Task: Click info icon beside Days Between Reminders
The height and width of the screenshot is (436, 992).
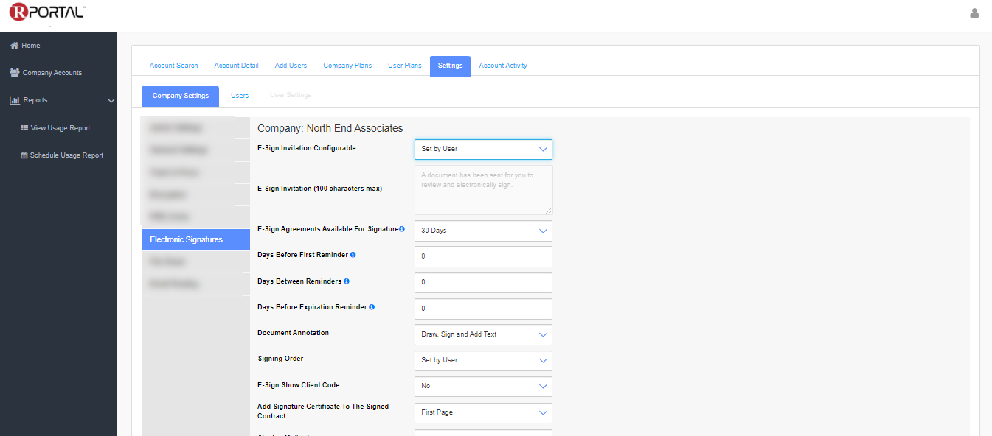Action: (x=347, y=281)
